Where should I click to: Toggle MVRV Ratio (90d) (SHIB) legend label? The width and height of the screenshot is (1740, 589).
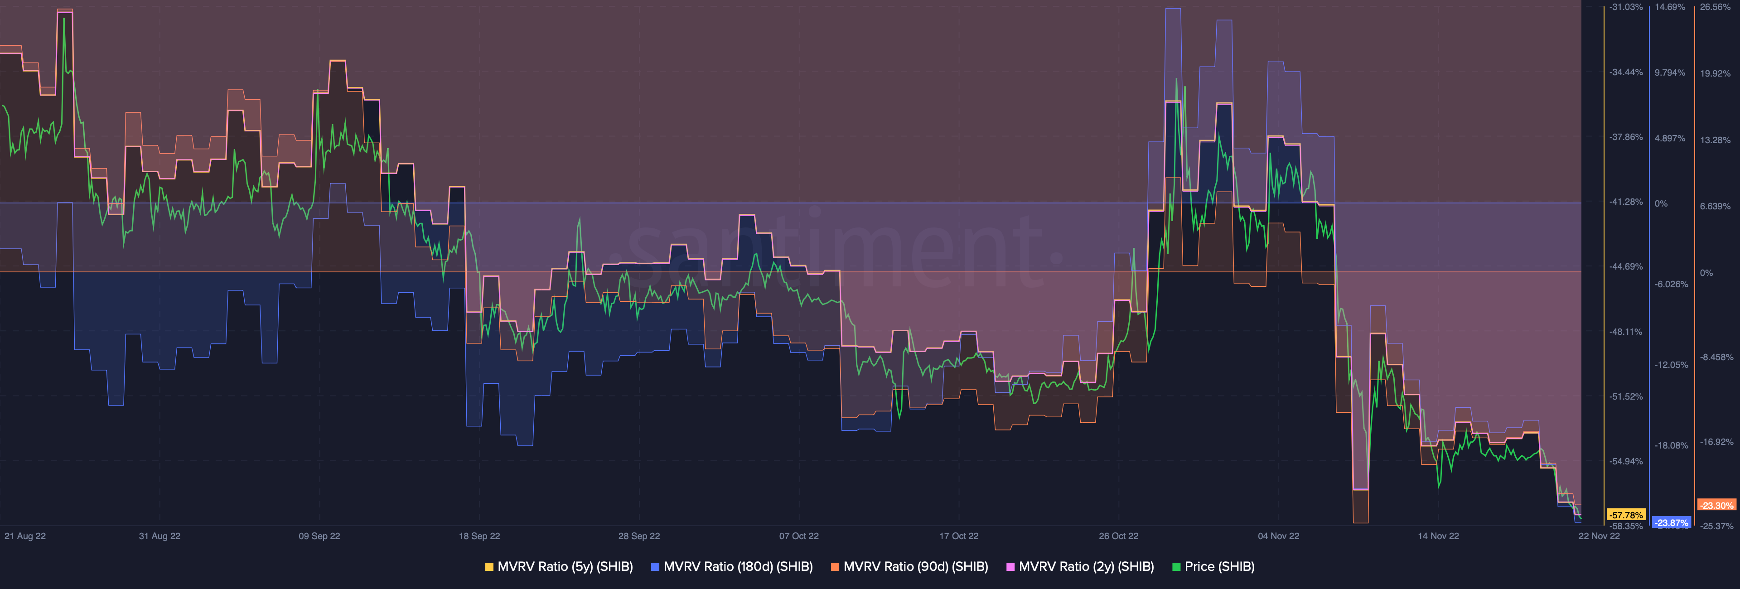coord(915,567)
